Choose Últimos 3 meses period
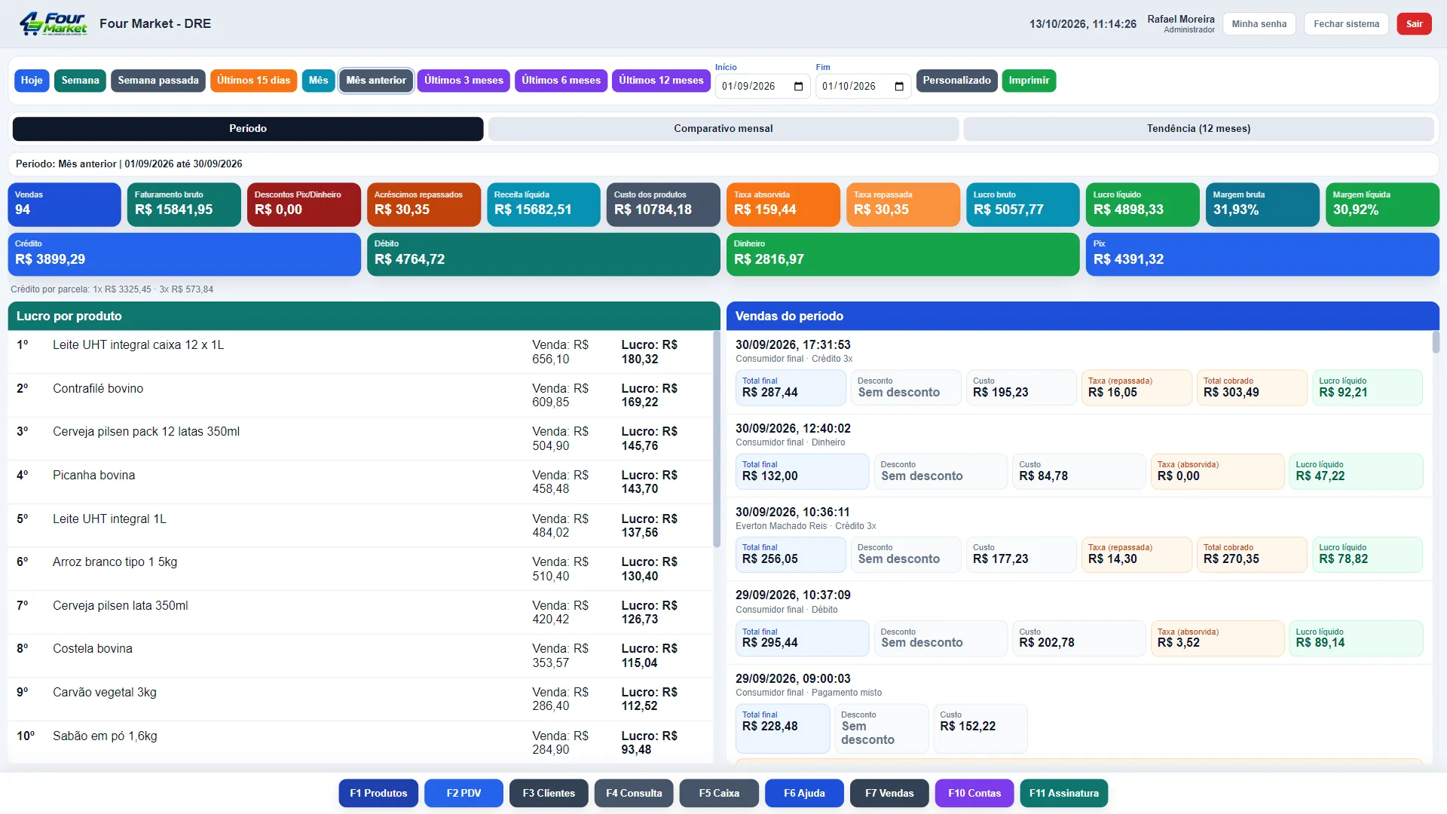Image resolution: width=1447 pixels, height=814 pixels. [x=463, y=81]
